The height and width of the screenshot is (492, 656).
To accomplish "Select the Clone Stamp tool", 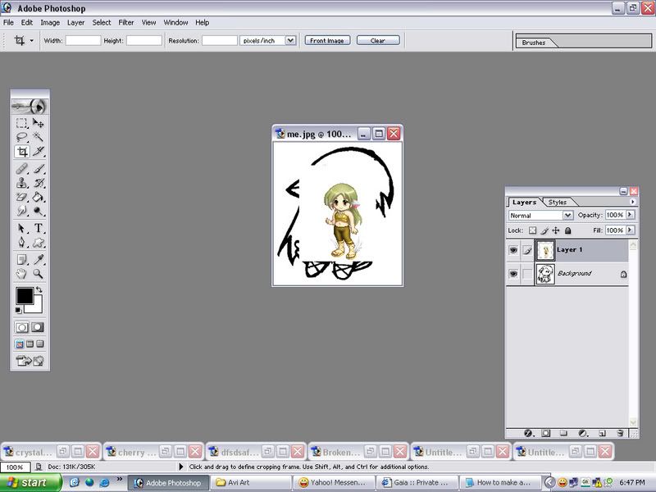I will pyautogui.click(x=22, y=183).
